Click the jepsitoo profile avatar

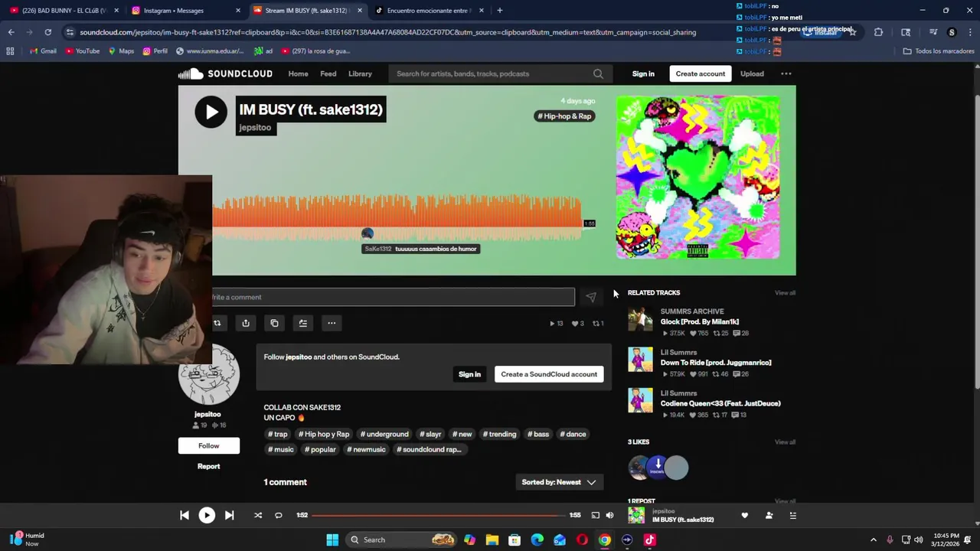(208, 375)
